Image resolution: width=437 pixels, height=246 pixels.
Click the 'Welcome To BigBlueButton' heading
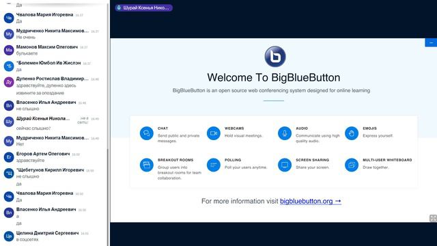click(x=274, y=77)
